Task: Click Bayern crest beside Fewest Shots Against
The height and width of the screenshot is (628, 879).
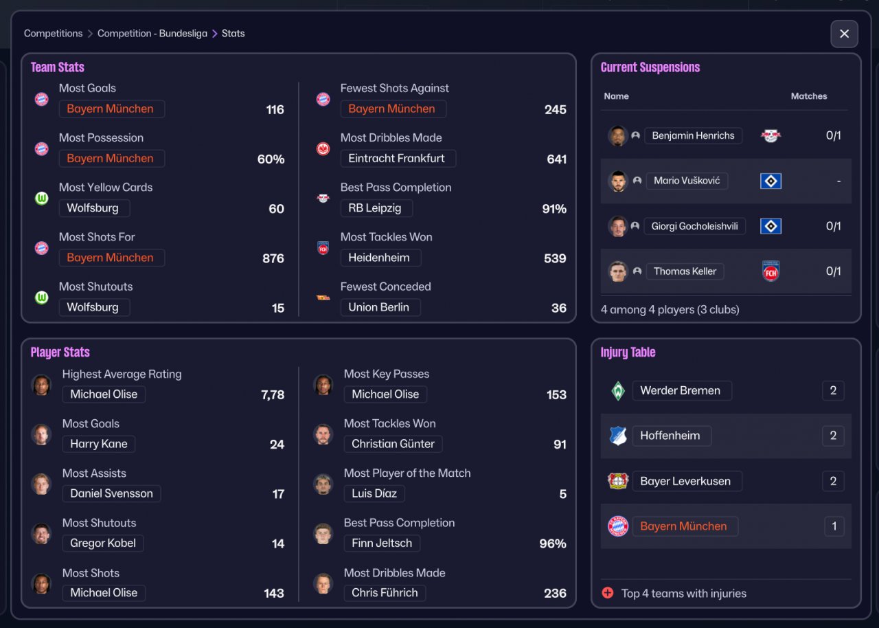Action: pyautogui.click(x=323, y=99)
